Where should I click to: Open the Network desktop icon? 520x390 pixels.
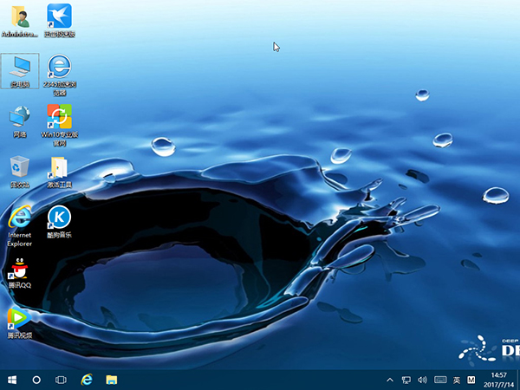[19, 117]
